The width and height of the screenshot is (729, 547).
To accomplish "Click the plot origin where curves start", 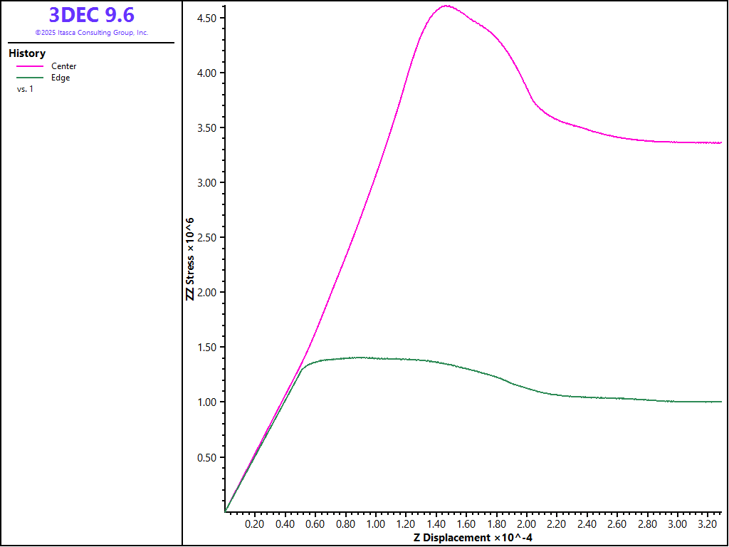I will click(225, 511).
